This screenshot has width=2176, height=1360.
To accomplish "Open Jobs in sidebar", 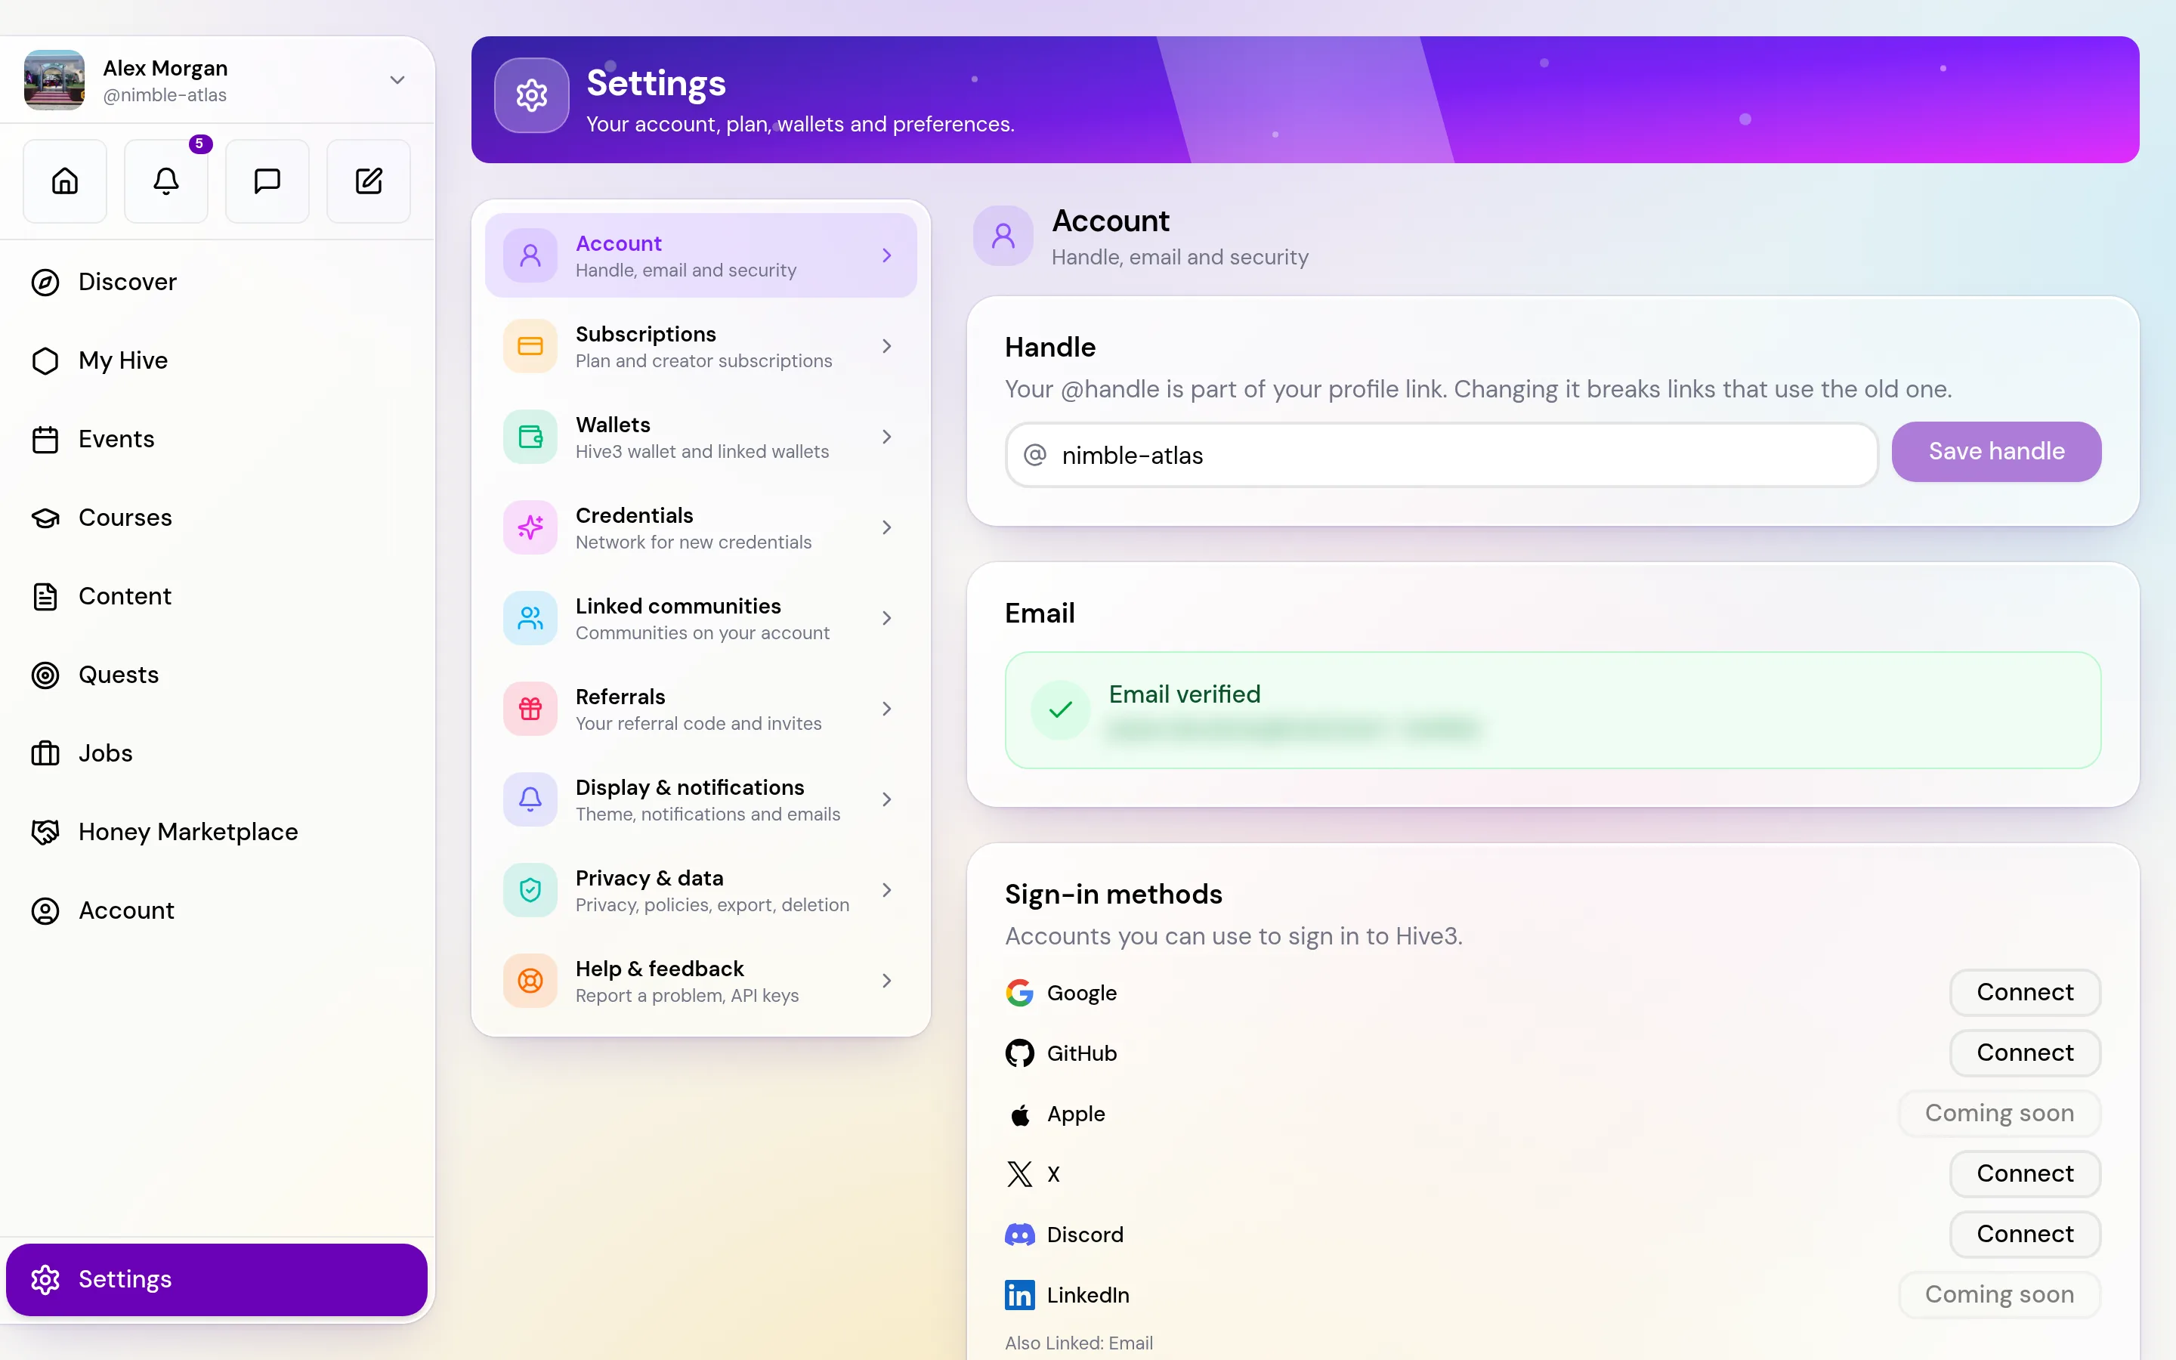I will (216, 754).
